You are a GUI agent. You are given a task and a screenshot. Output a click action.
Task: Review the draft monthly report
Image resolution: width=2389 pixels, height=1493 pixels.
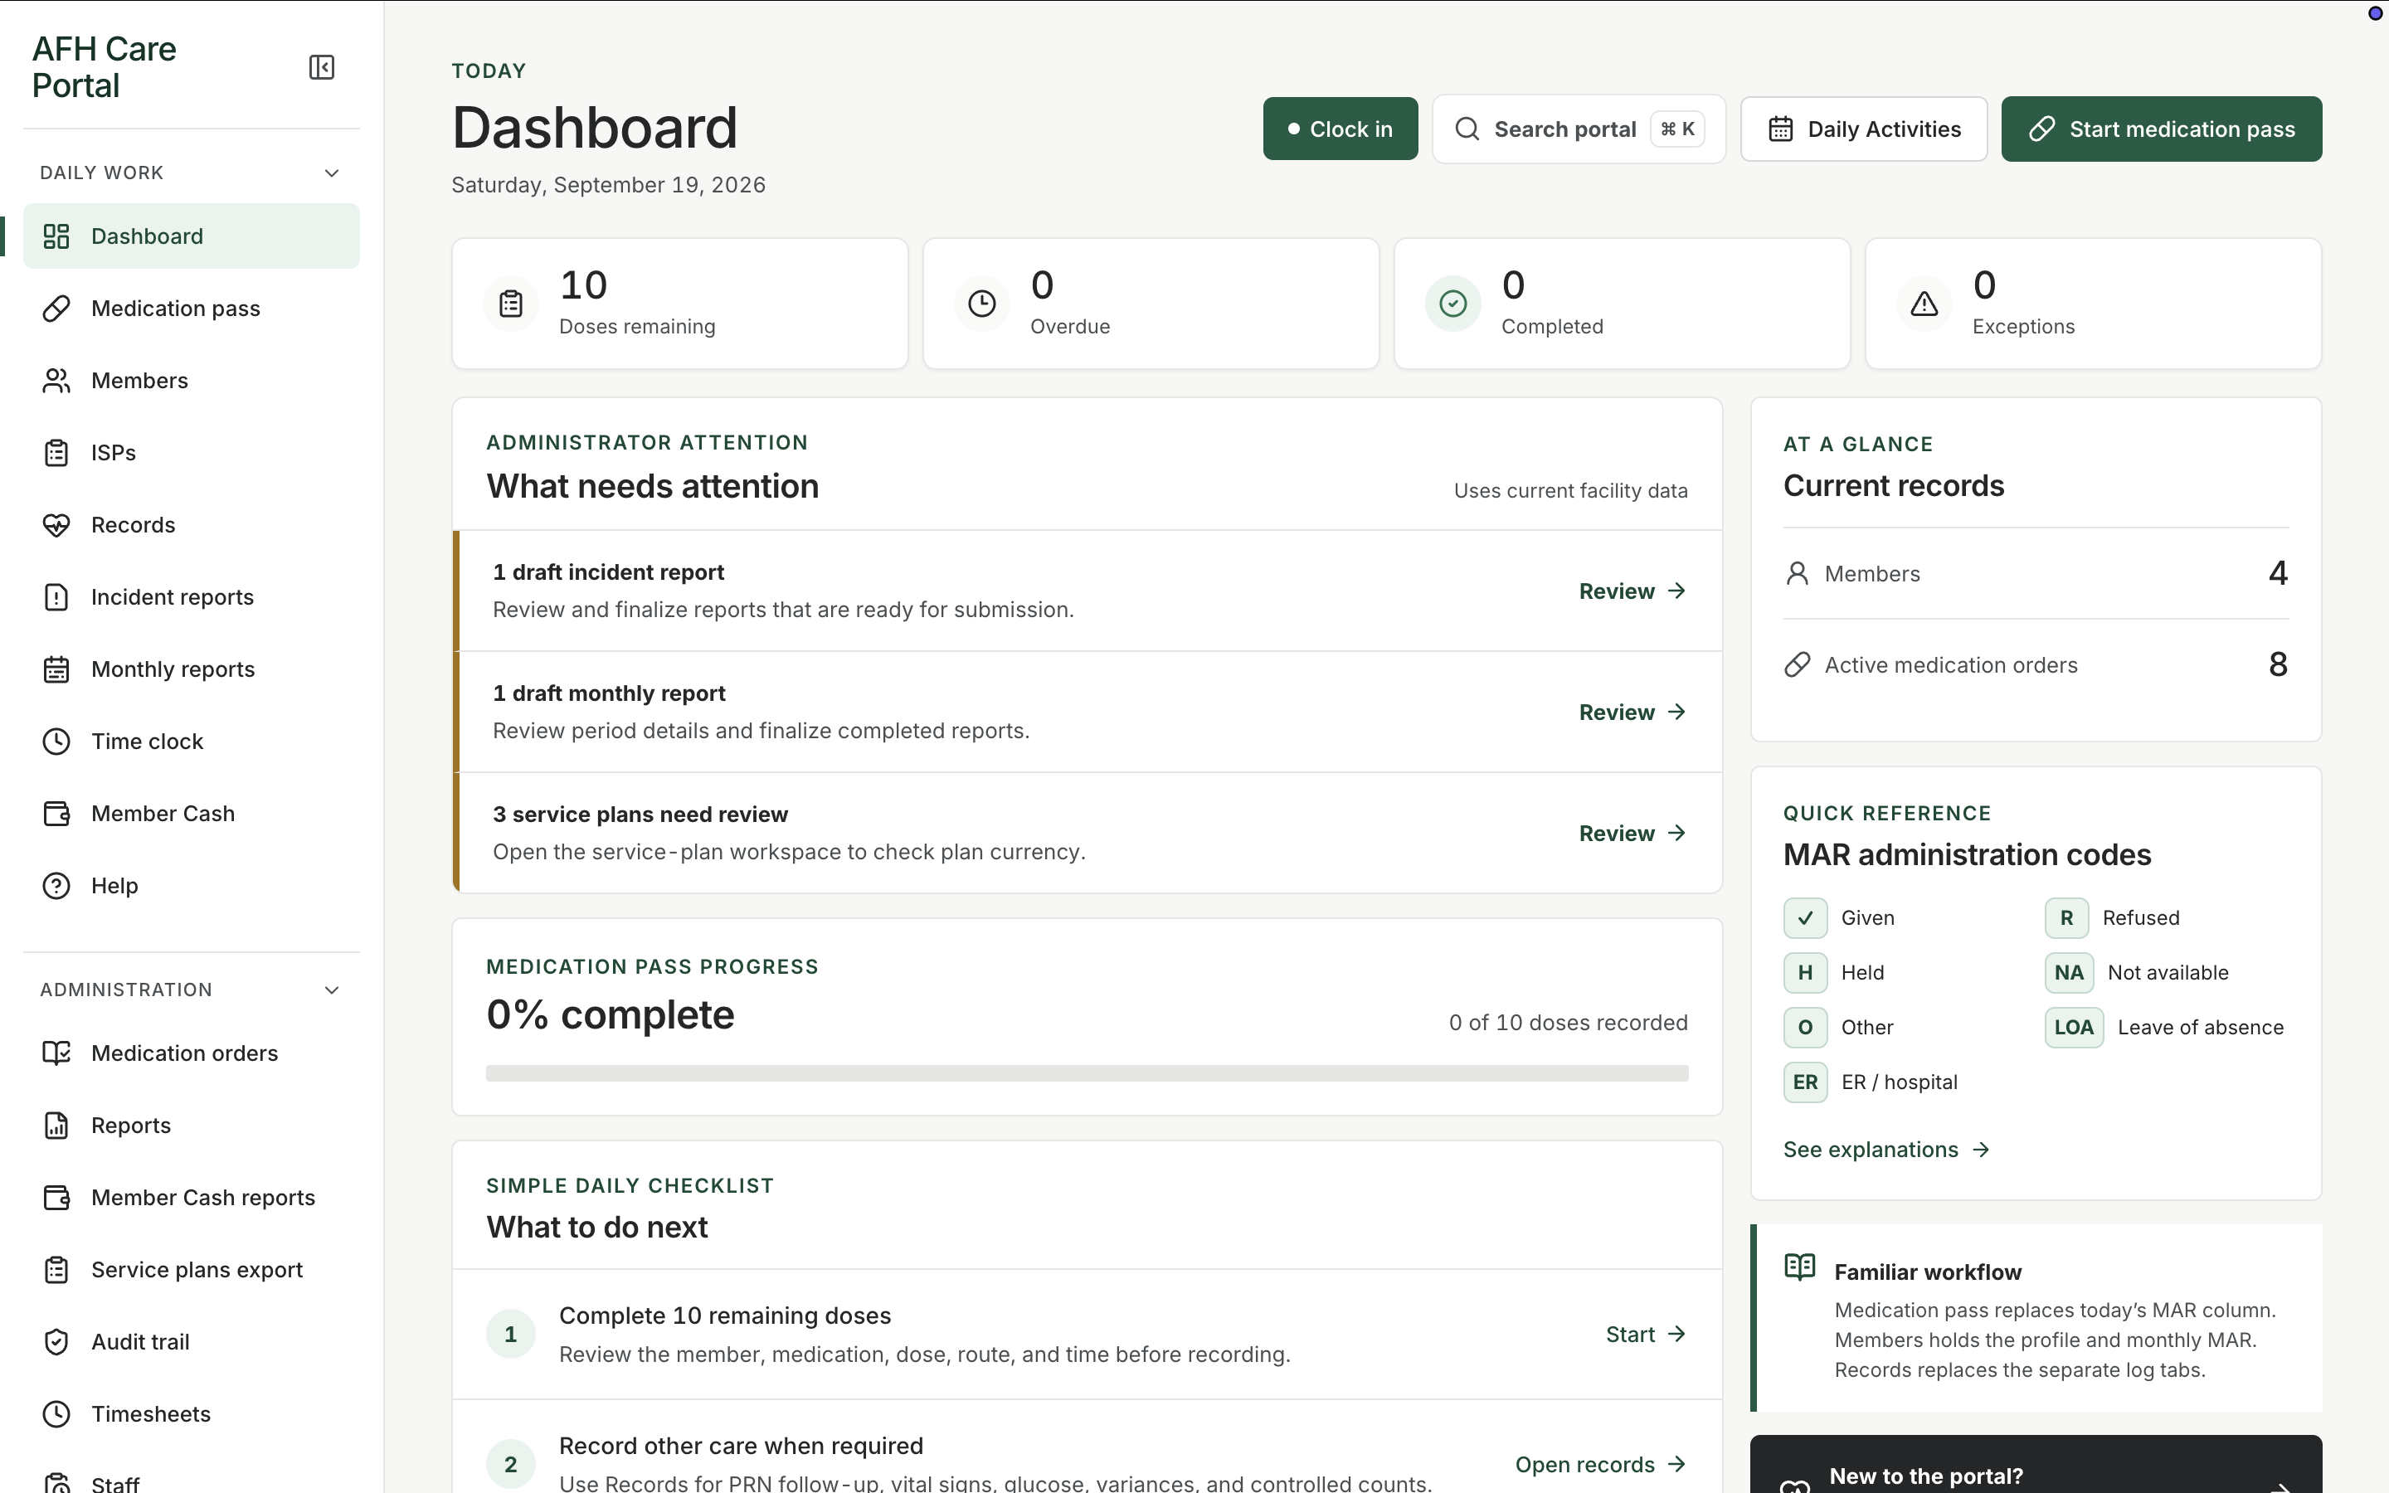pyautogui.click(x=1632, y=712)
